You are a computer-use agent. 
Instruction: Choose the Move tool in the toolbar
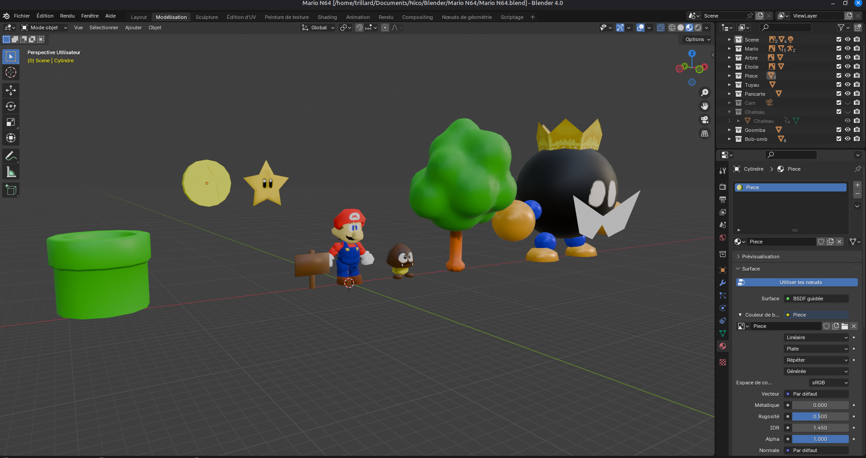coord(11,90)
